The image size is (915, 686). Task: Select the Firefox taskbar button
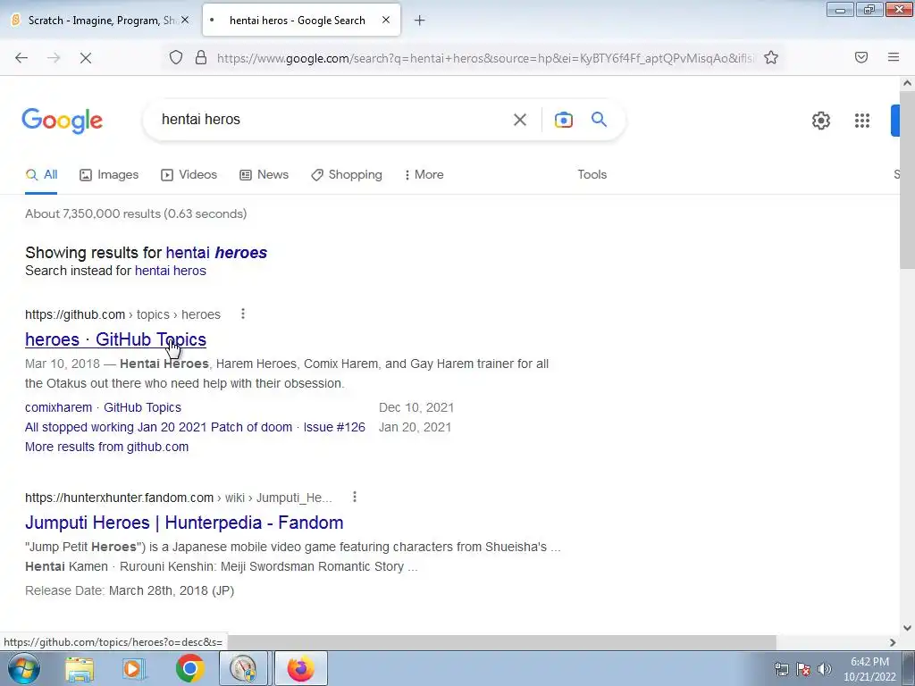tap(300, 668)
